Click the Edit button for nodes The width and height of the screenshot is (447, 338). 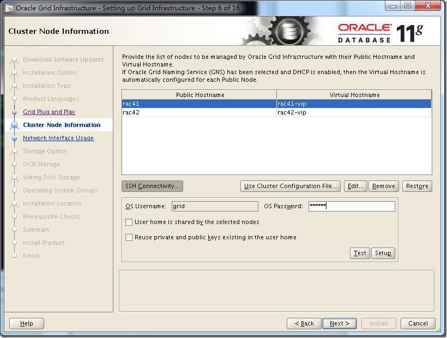point(355,186)
